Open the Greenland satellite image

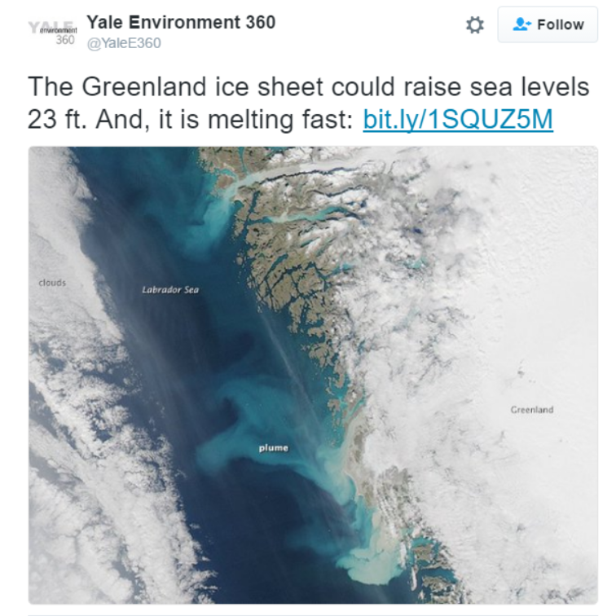(x=313, y=375)
